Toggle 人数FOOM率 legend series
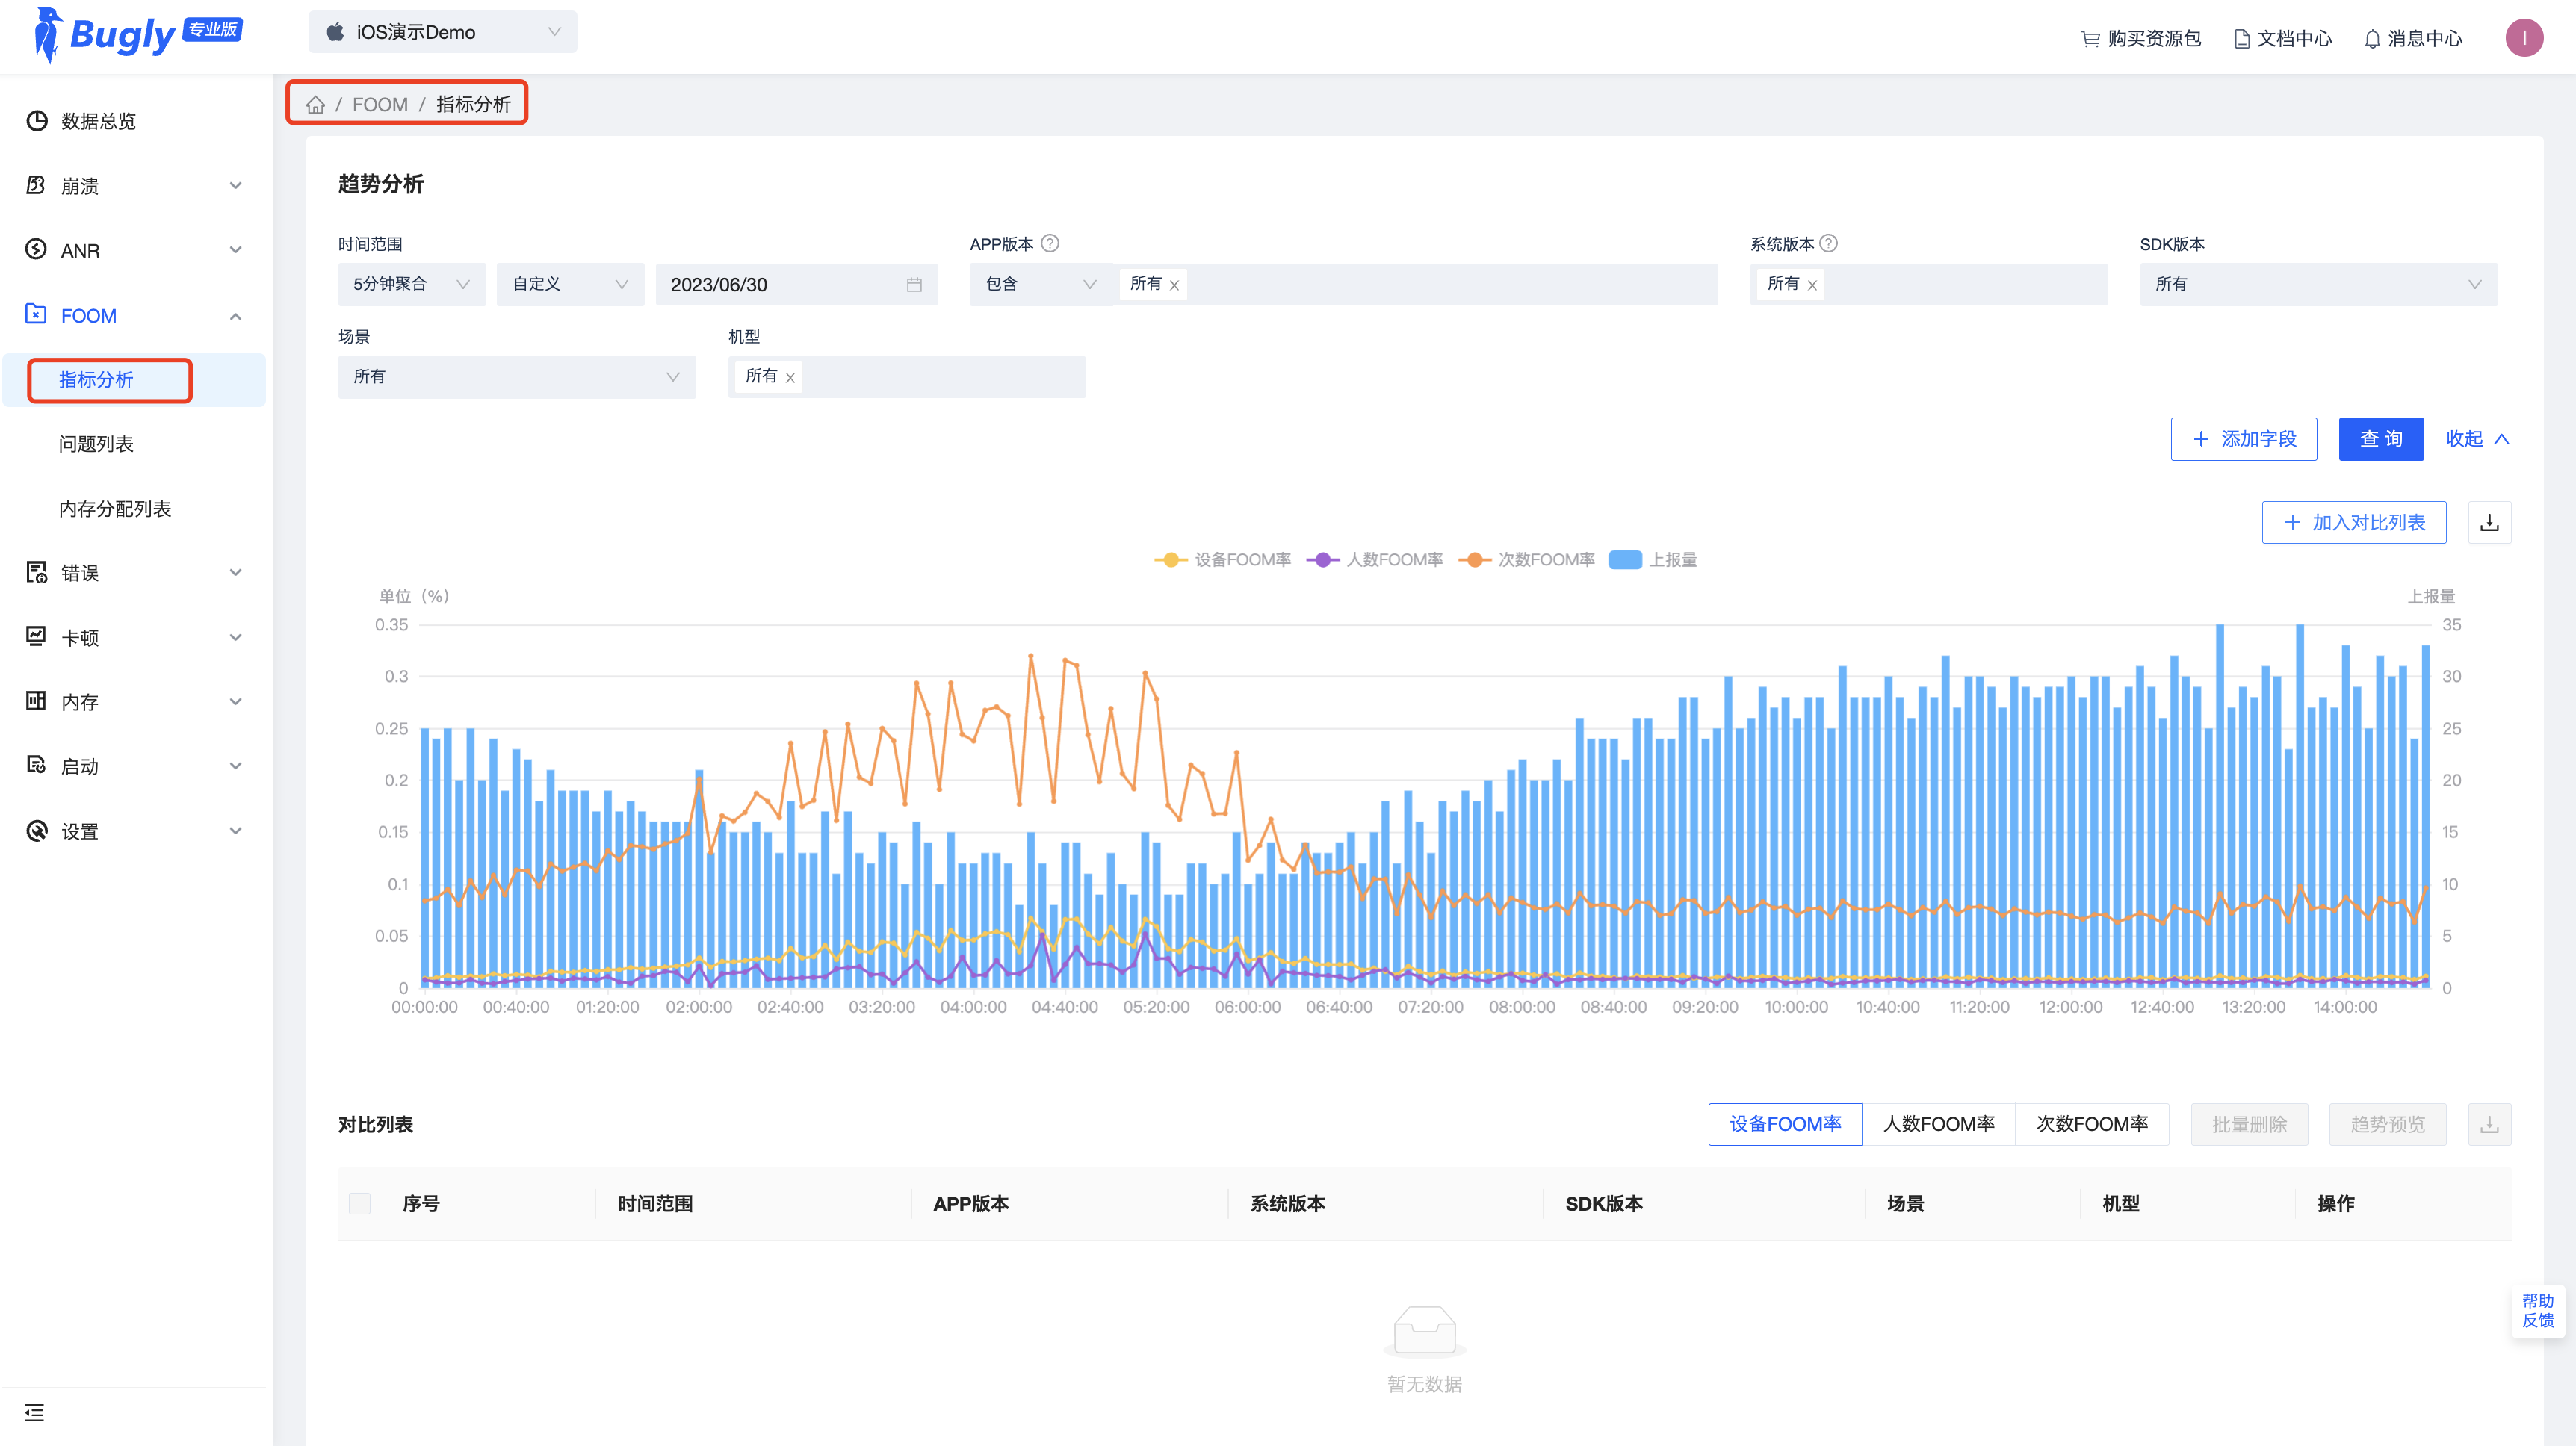This screenshot has width=2576, height=1446. (x=1375, y=560)
